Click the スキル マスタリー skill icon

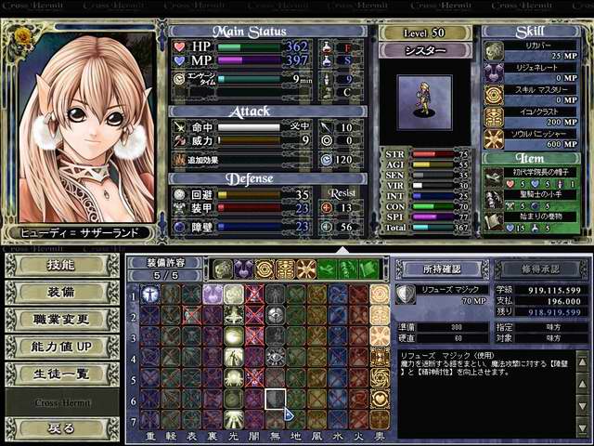click(x=494, y=95)
